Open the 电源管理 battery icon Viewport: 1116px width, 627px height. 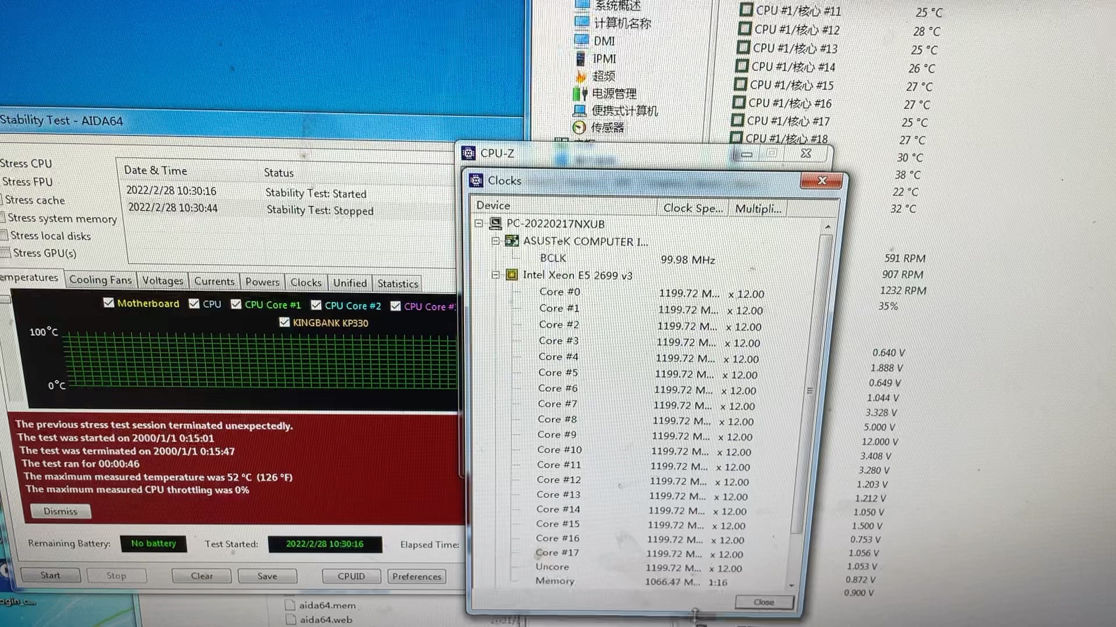580,93
